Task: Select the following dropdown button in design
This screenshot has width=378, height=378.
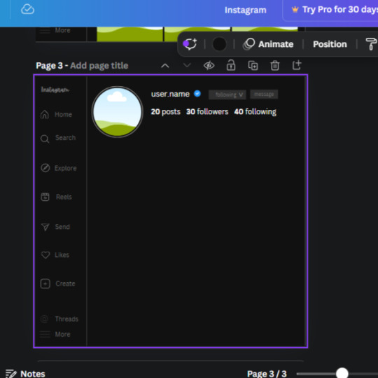Action: click(227, 94)
